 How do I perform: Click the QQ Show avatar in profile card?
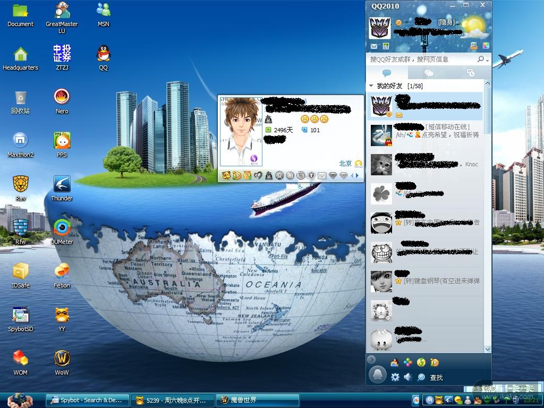pyautogui.click(x=241, y=132)
